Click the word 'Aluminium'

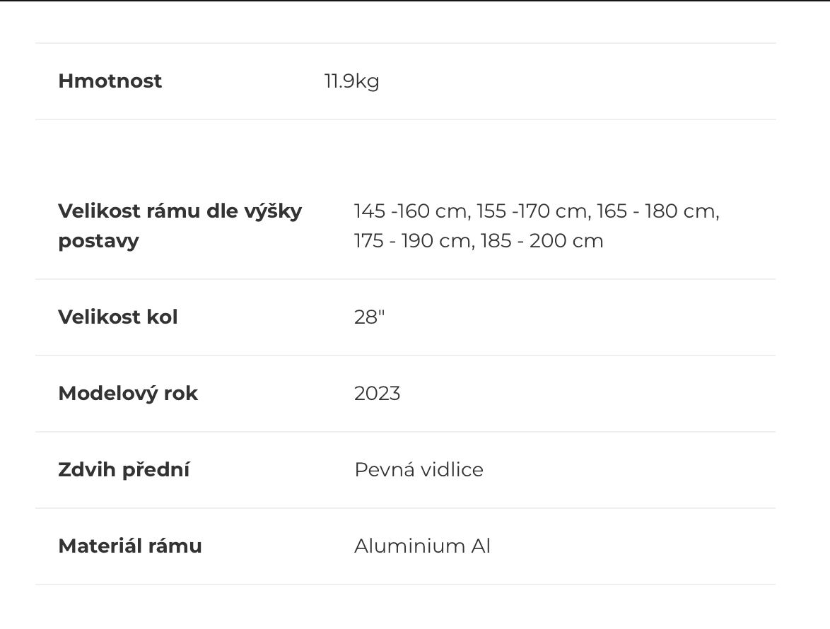409,546
